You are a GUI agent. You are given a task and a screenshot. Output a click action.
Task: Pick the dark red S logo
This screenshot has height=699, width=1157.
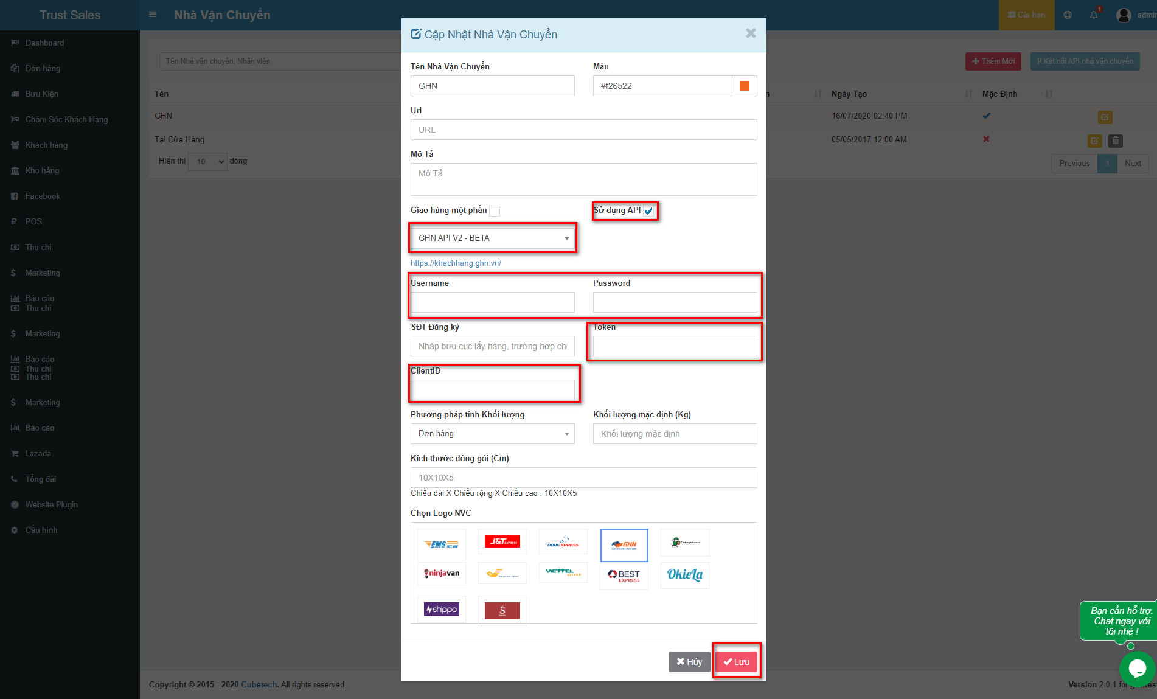click(502, 610)
